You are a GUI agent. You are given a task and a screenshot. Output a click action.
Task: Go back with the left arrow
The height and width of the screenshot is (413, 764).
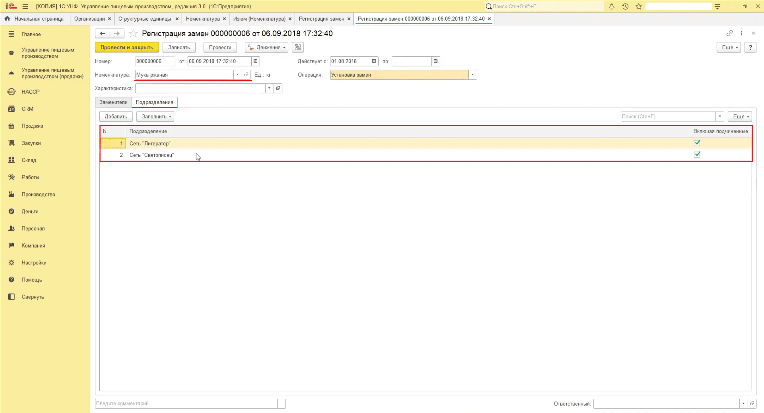pyautogui.click(x=102, y=33)
